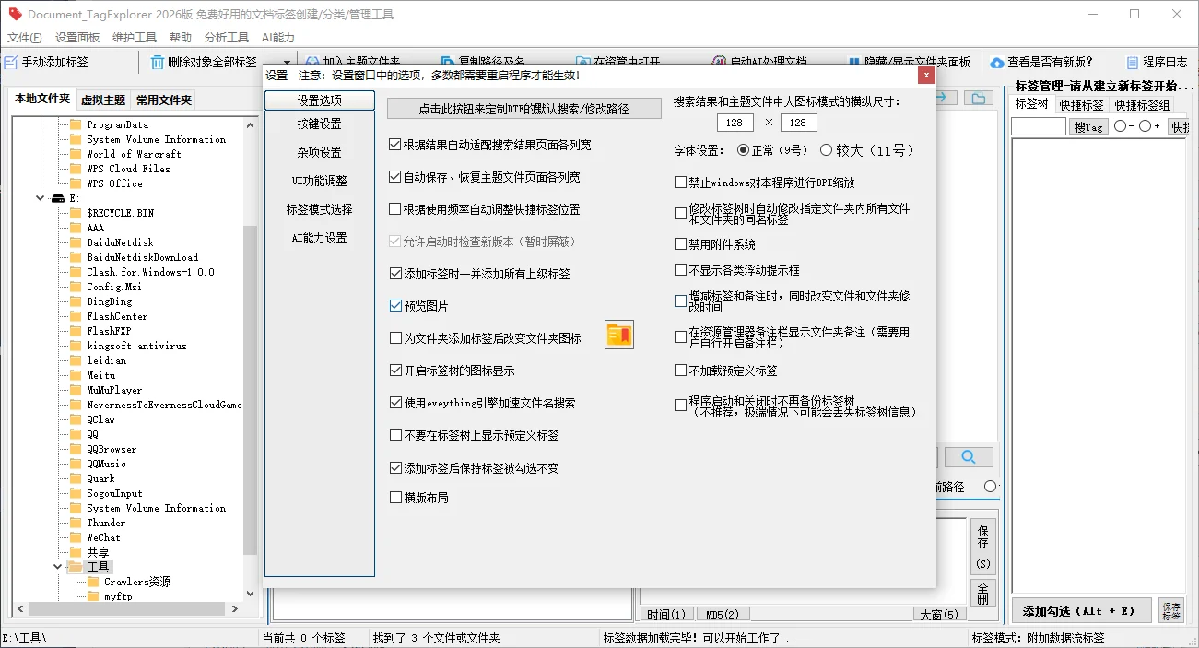
Task: Click the folder icon next to FlashFXP
Action: (x=76, y=331)
